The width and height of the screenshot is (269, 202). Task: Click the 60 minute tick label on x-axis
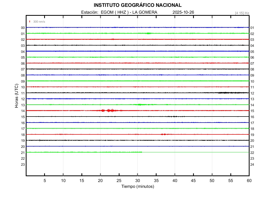pos(249,181)
